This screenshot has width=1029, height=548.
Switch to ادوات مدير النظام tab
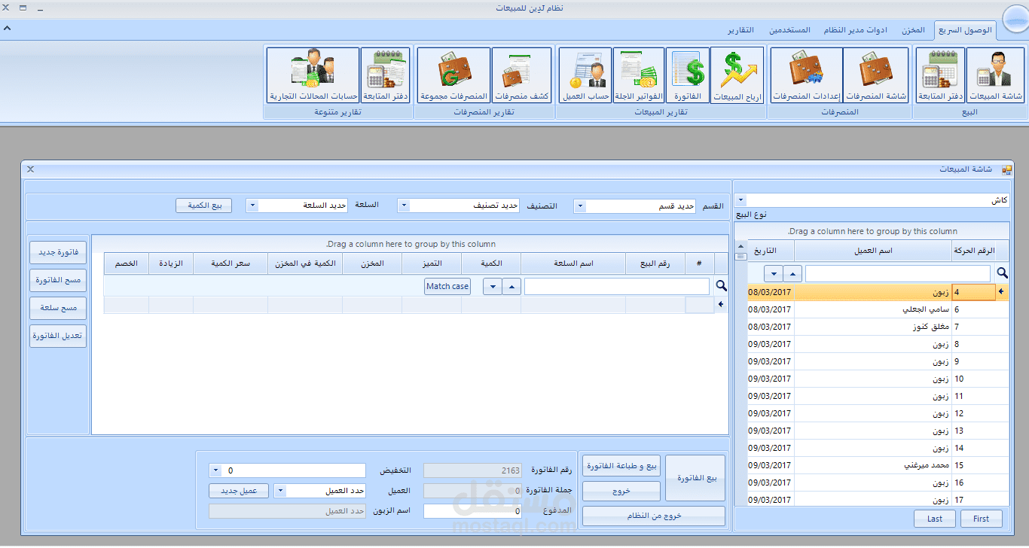coord(855,30)
